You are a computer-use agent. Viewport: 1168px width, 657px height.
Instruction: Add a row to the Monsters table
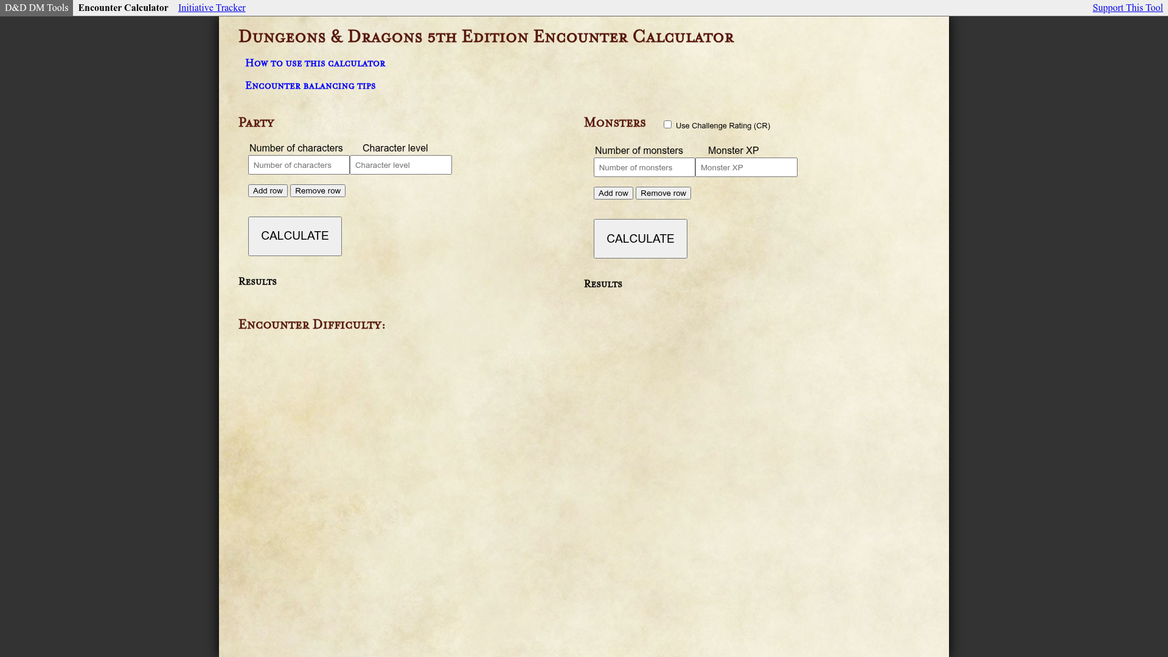(613, 193)
